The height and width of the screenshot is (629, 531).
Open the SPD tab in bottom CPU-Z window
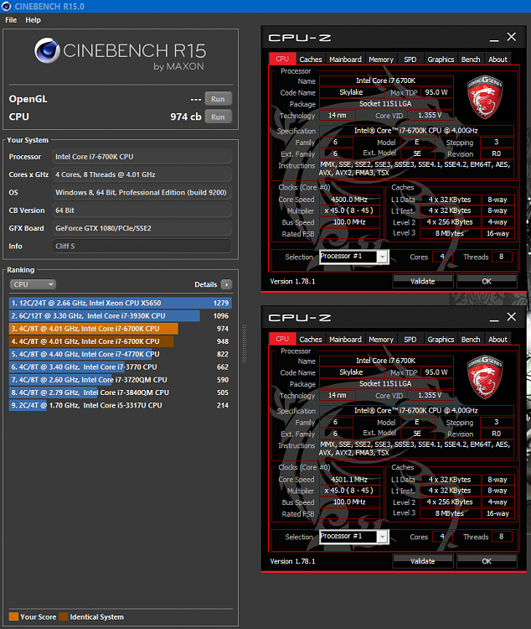coord(410,340)
